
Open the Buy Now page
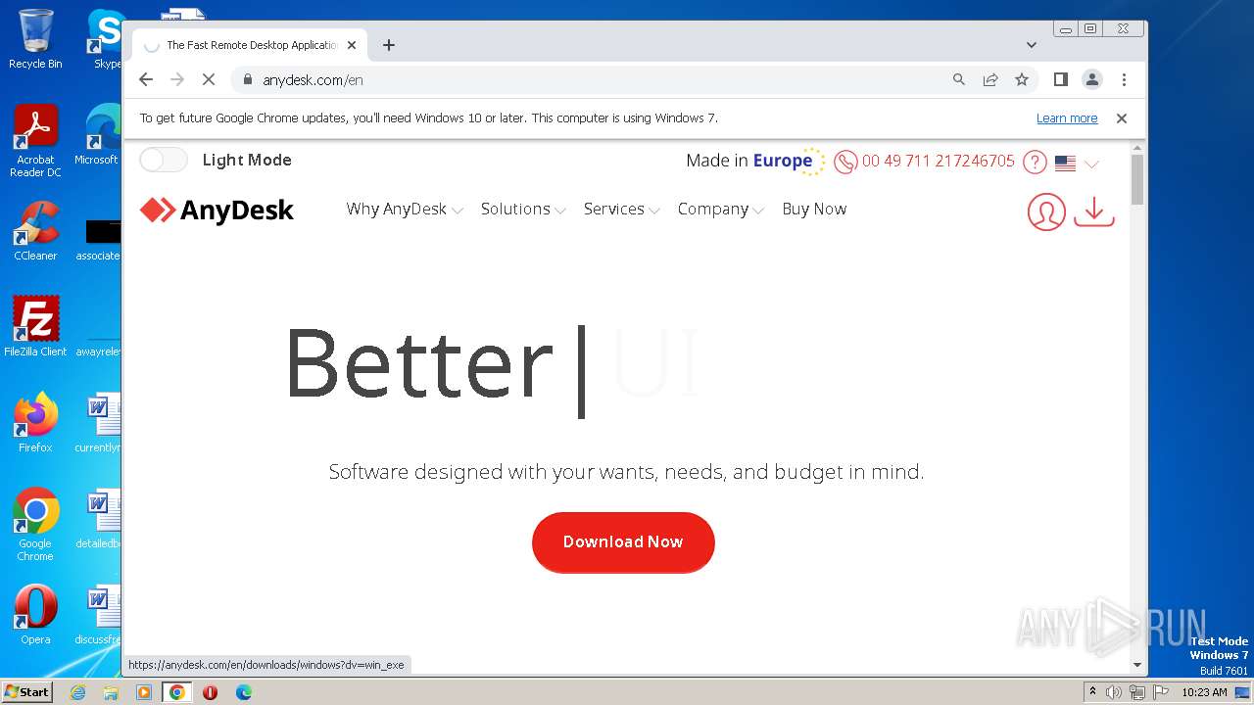pyautogui.click(x=814, y=210)
